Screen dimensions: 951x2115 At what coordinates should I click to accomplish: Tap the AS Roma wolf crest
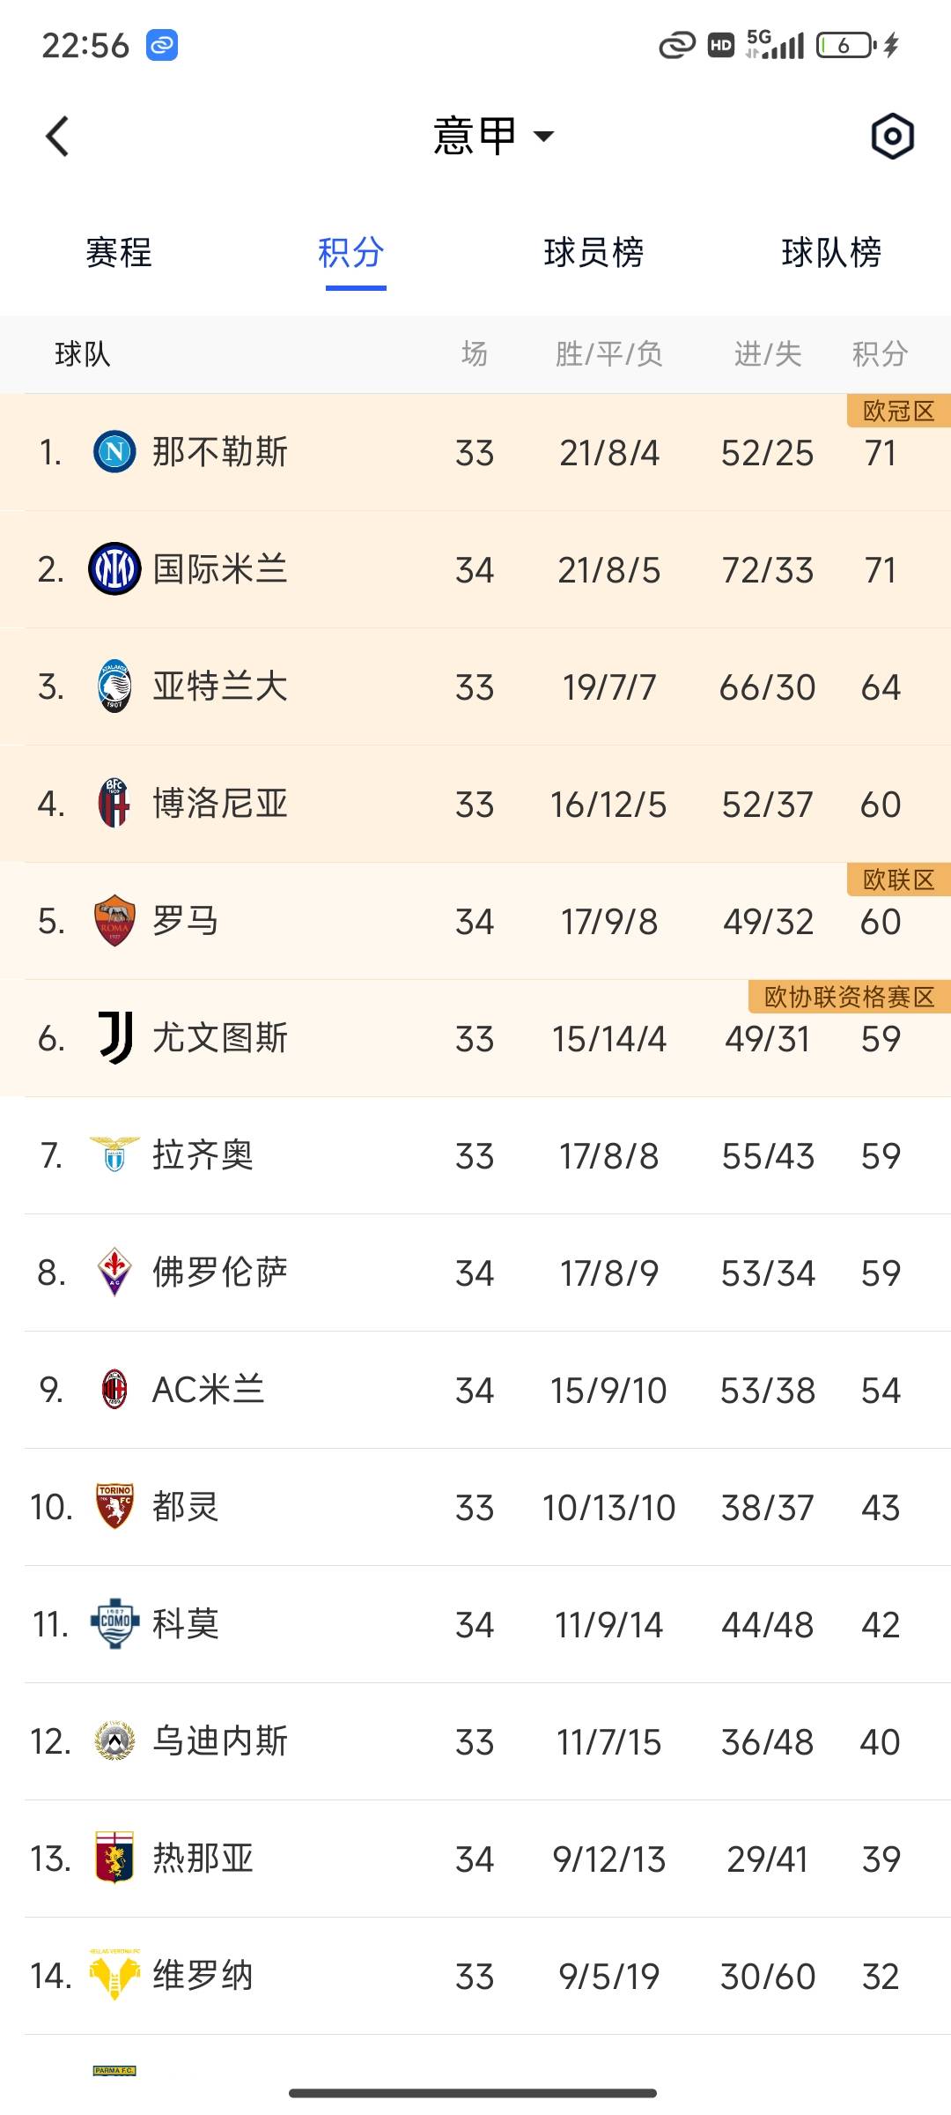[114, 921]
